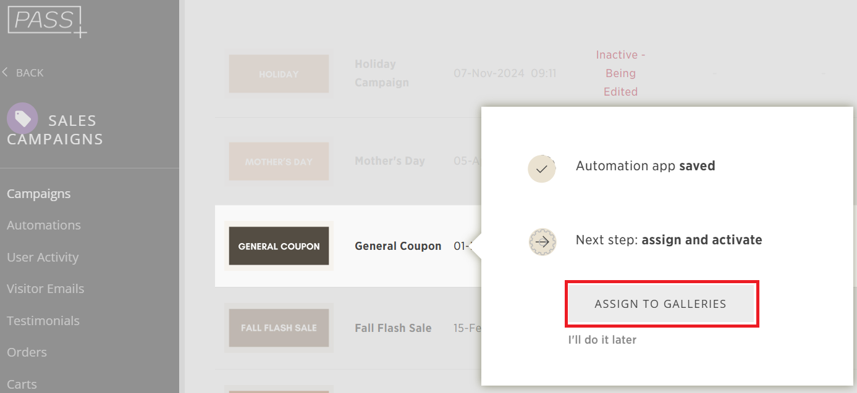Click the PASS+ logo
857x393 pixels.
coord(47,22)
